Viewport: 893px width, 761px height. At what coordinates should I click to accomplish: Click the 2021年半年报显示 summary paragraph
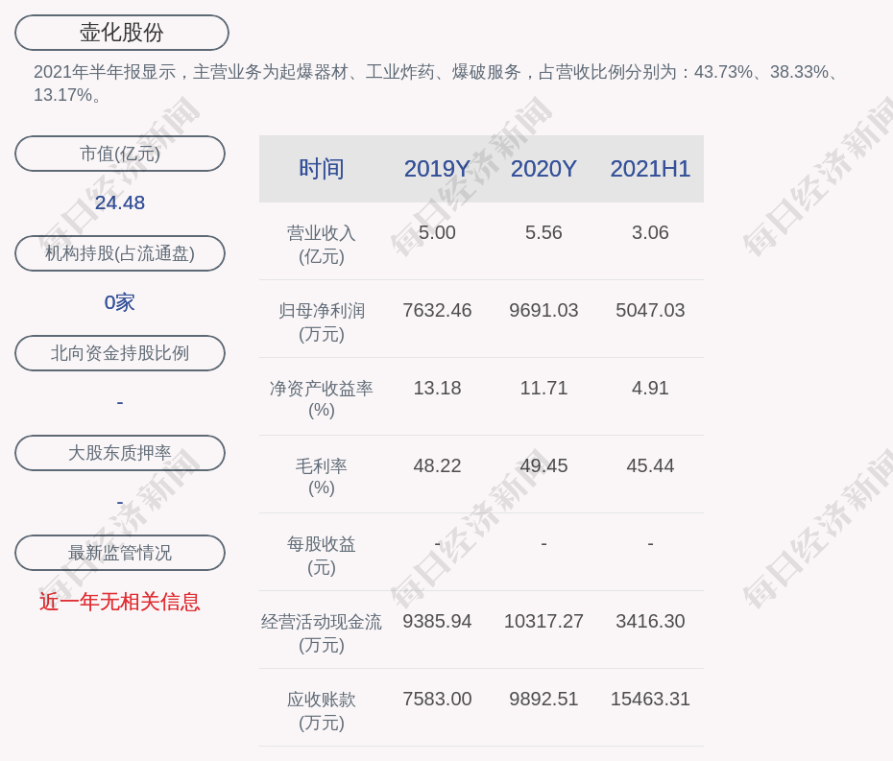(438, 83)
